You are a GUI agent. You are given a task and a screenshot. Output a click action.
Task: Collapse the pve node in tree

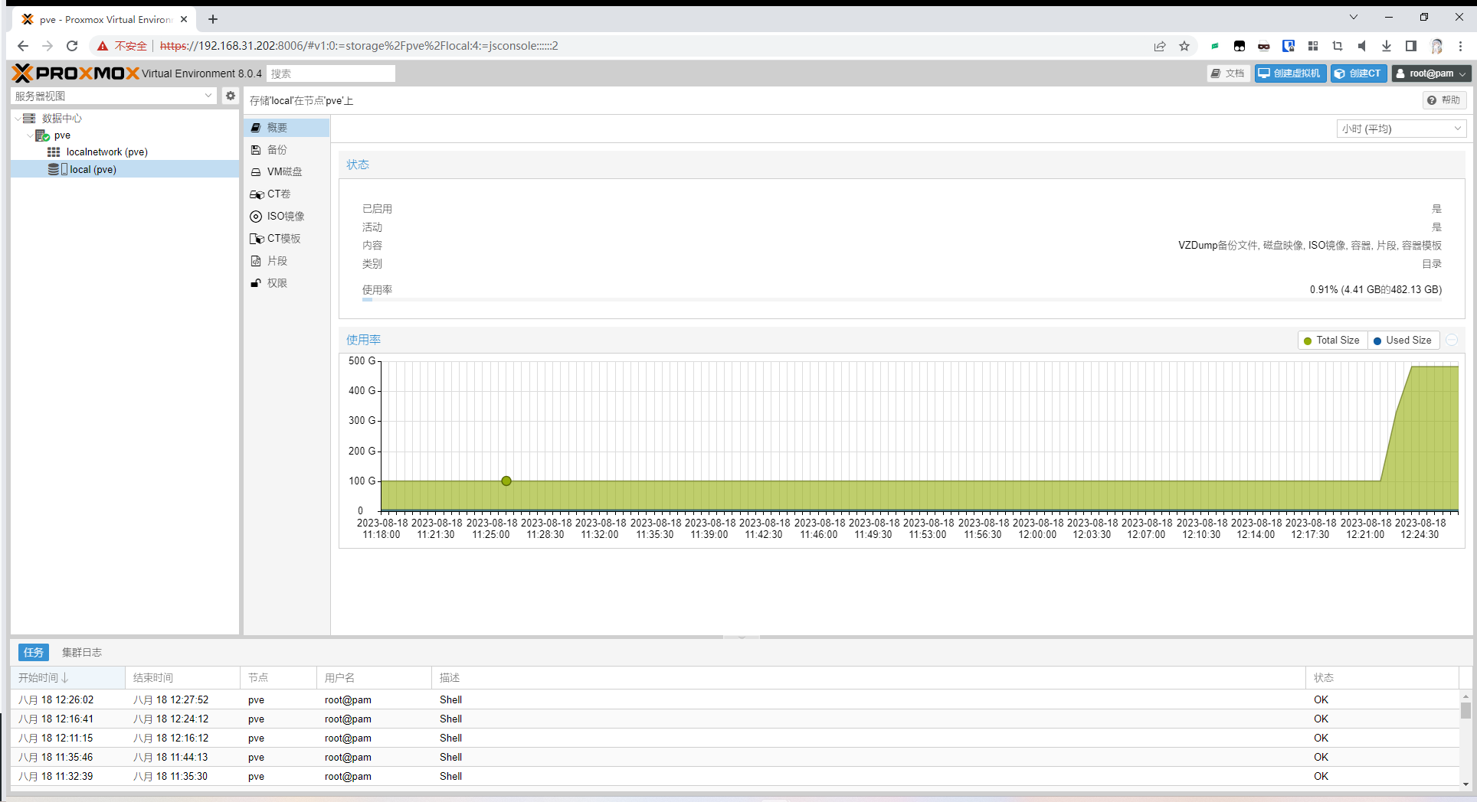(30, 135)
